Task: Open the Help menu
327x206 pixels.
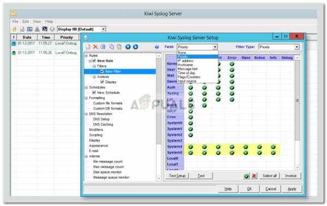Action: 49,21
